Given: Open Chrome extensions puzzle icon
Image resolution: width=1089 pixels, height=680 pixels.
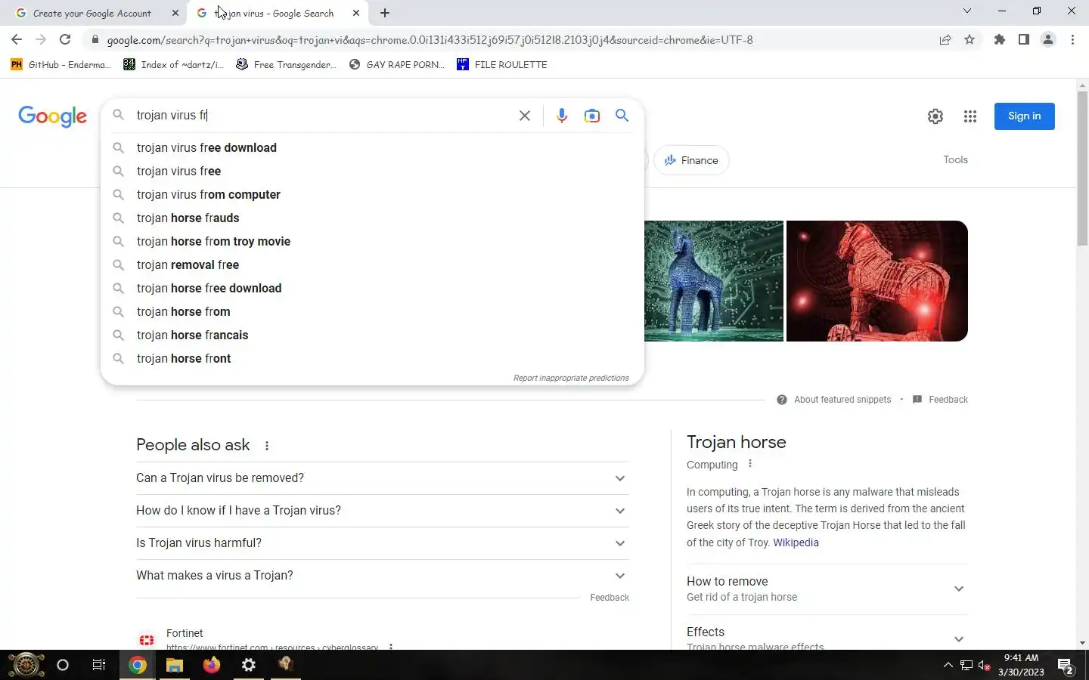Looking at the screenshot, I should pyautogui.click(x=1000, y=40).
